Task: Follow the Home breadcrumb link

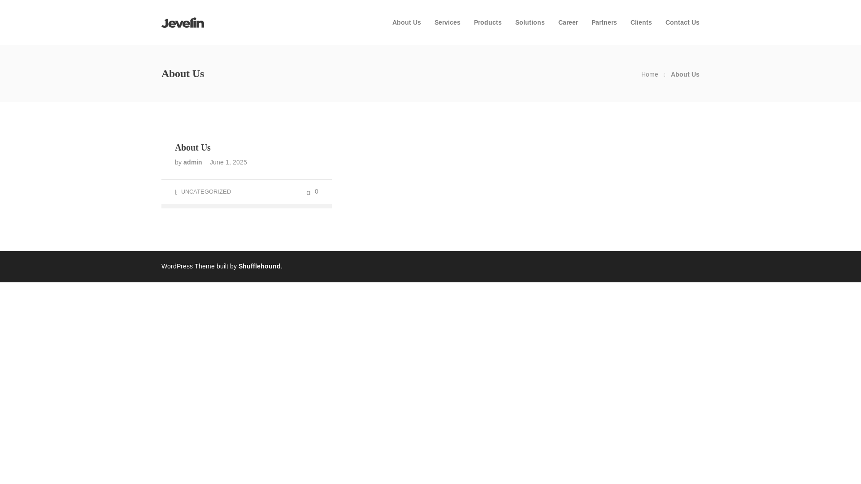Action: point(649,74)
